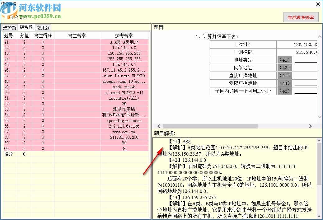Click the horizontal scrollbar left arrow

point(159,126)
